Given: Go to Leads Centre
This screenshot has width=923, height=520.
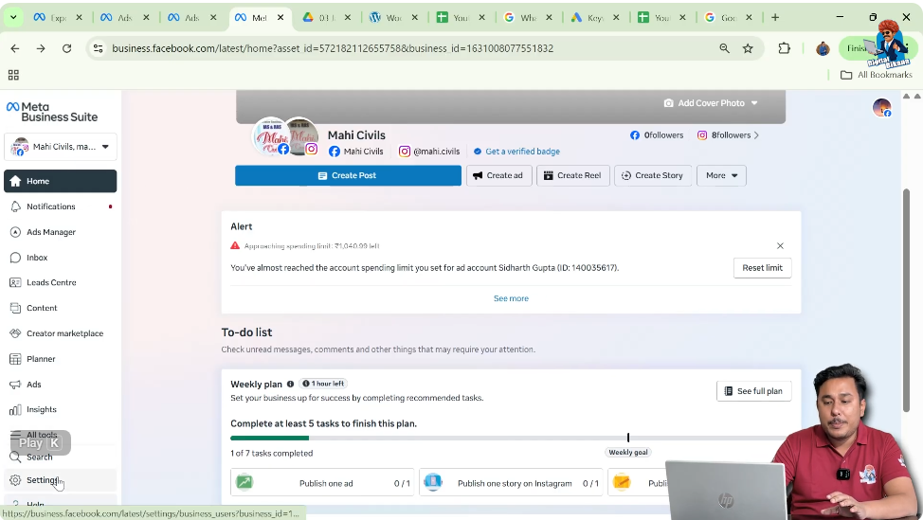Looking at the screenshot, I should (x=60, y=282).
